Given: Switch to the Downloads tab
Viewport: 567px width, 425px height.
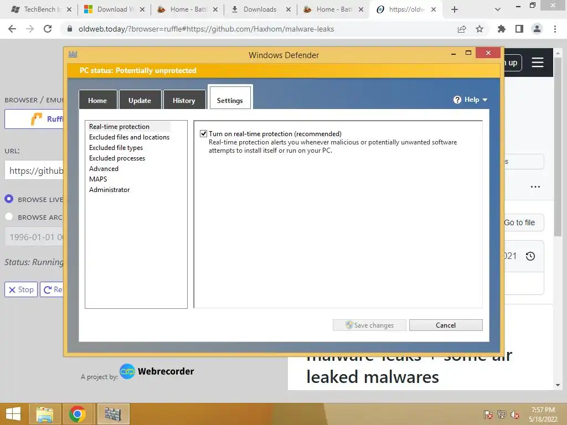Looking at the screenshot, I should (260, 9).
